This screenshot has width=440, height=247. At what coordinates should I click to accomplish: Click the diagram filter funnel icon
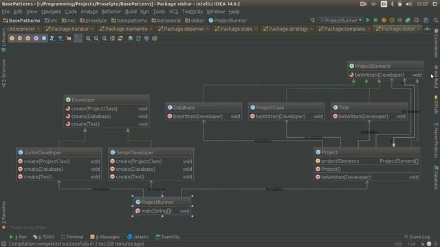[60, 38]
